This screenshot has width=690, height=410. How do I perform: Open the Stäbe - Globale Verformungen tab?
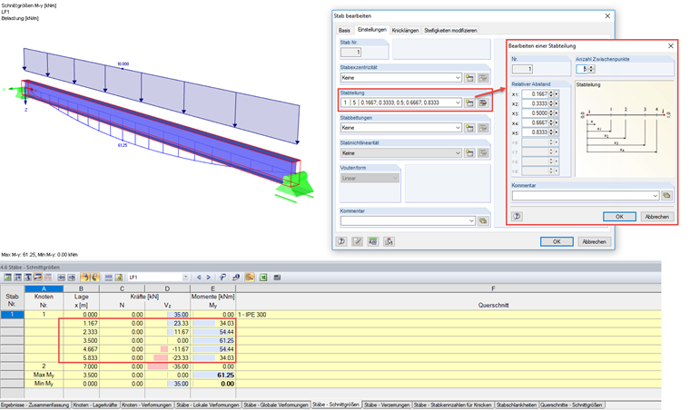[x=276, y=405]
